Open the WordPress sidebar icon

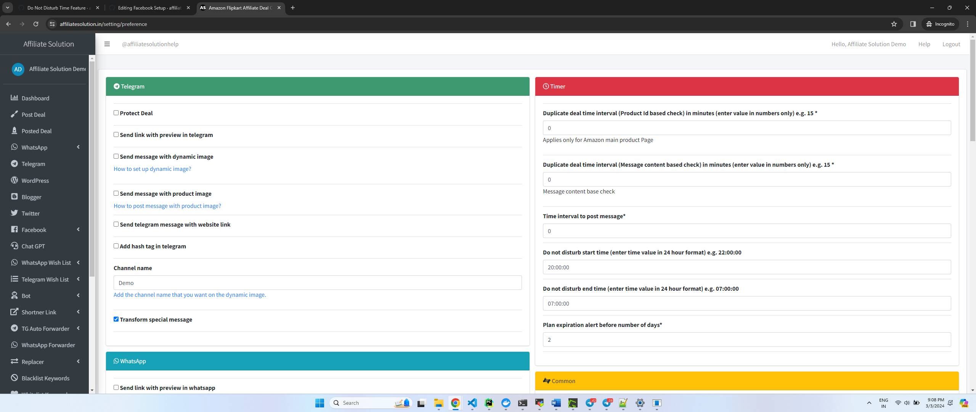click(x=14, y=180)
